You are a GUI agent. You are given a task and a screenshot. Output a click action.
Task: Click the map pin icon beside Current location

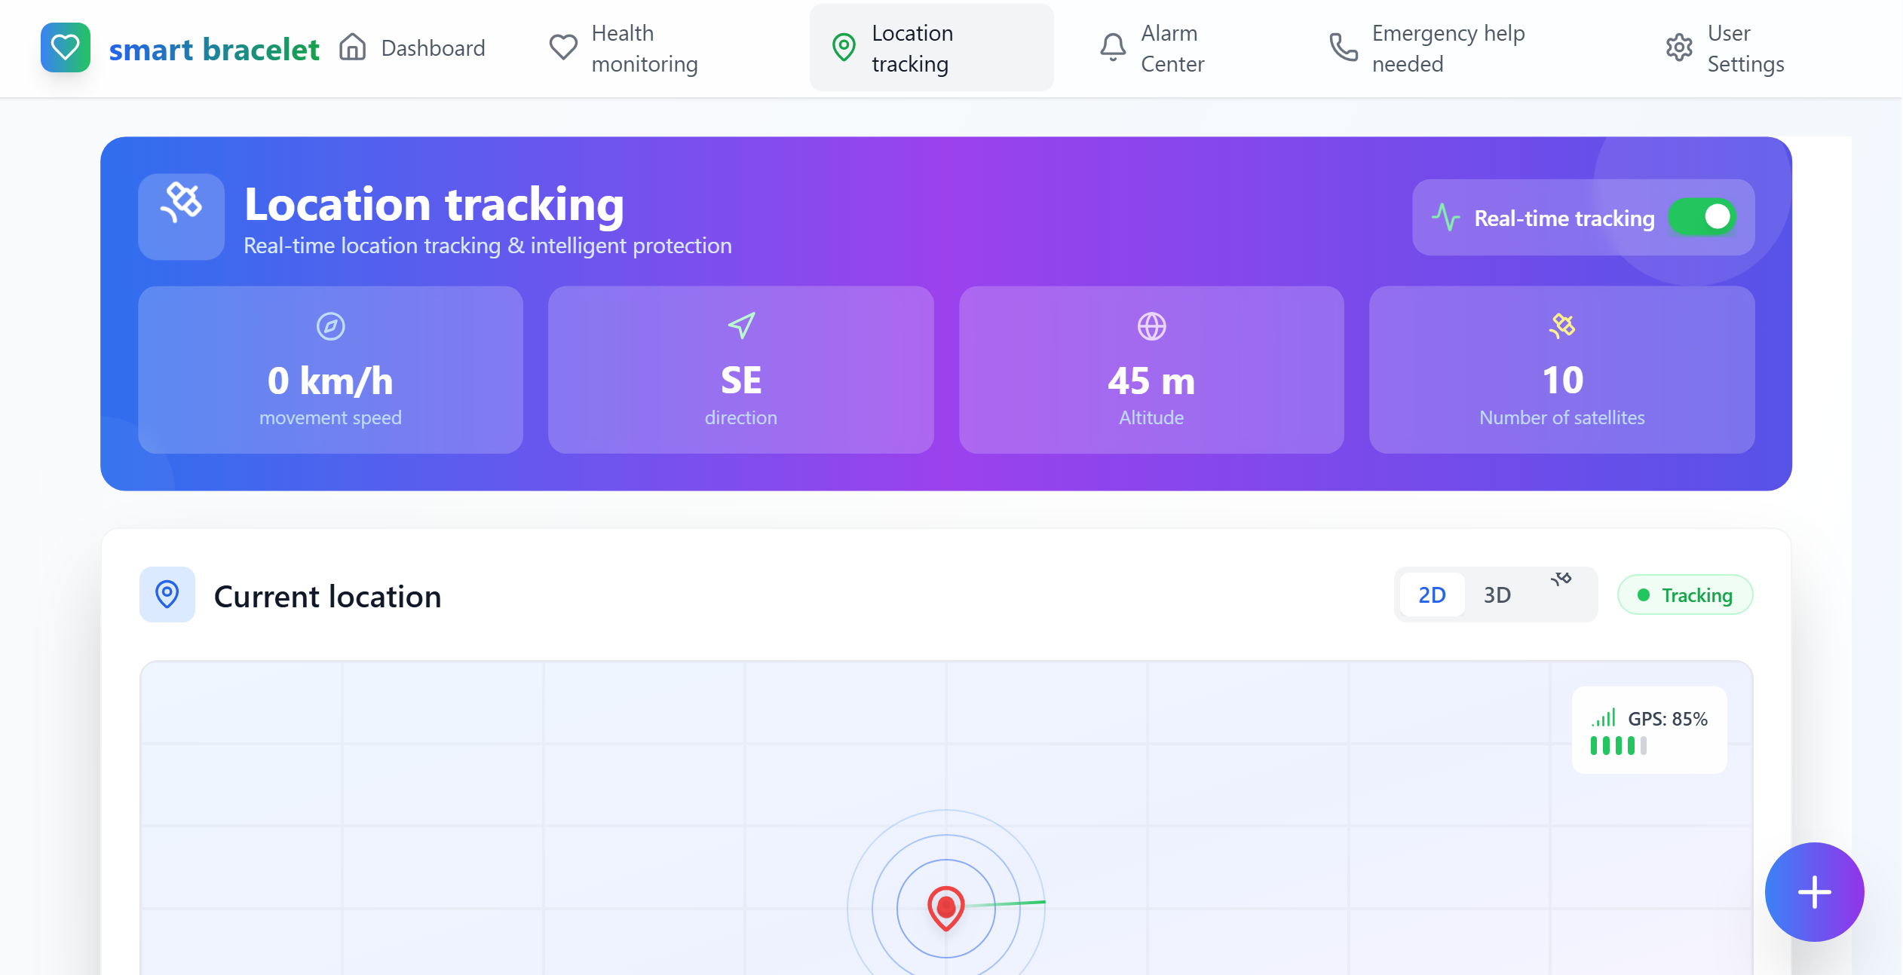point(167,594)
